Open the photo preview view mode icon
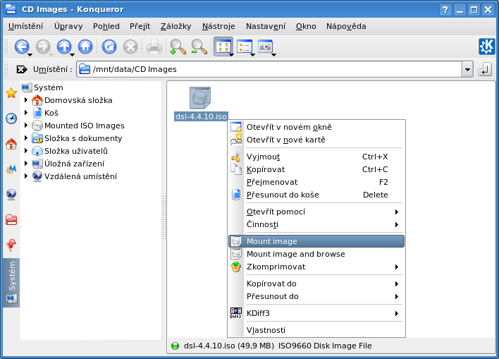Viewport: 499px width, 359px height. coord(266,47)
